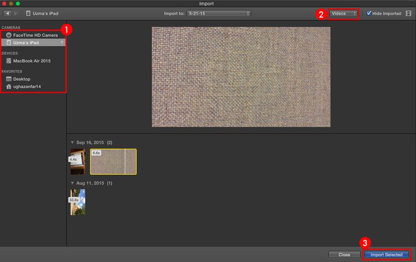Open the Desktop favorite folder
416x262 pixels.
21,79
